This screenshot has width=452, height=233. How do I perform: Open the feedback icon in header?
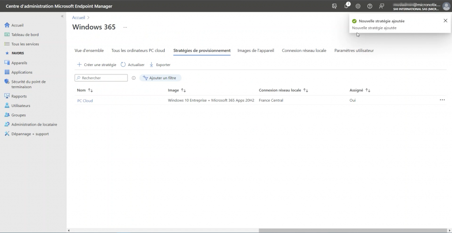pos(382,6)
